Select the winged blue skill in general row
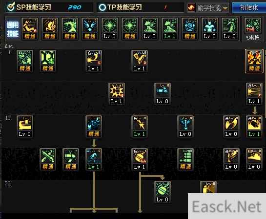Viewport: 266px width, 219px height. click(90, 29)
